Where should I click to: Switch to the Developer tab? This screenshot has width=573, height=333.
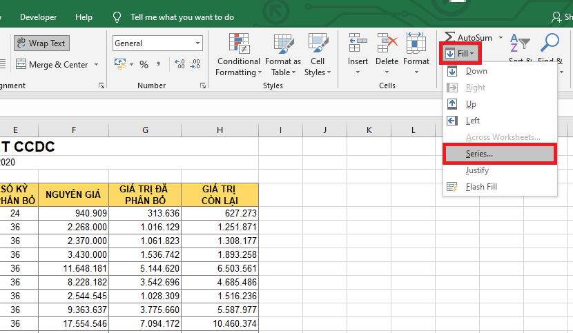pos(39,17)
